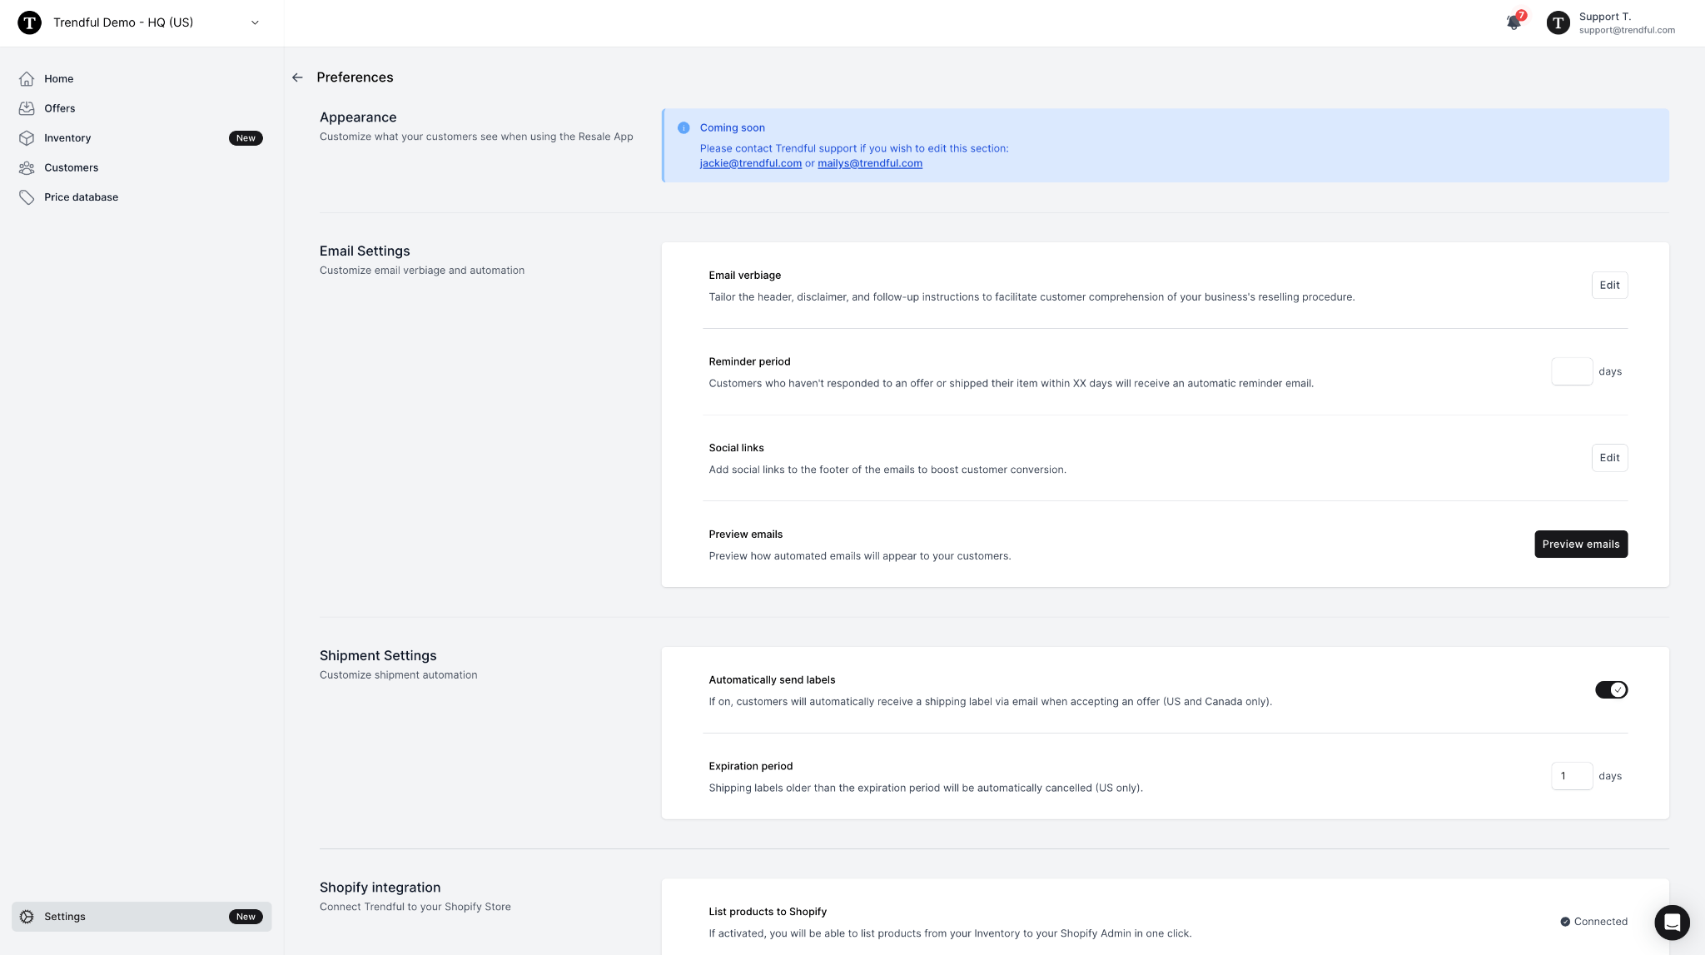Open the jackie@trendful.com email link
Image resolution: width=1705 pixels, height=955 pixels.
point(750,163)
